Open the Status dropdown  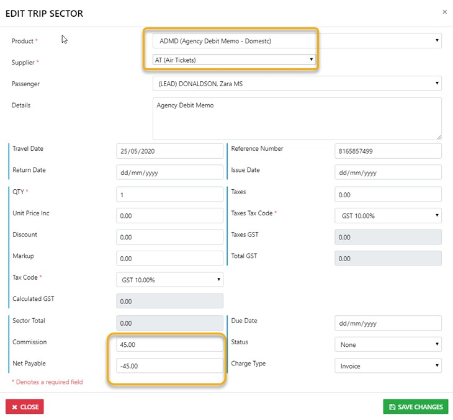coord(388,344)
